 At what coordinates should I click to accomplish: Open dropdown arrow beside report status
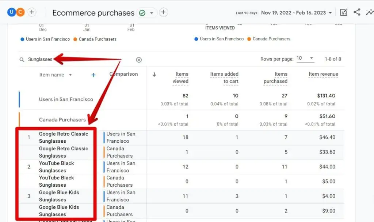(152, 13)
